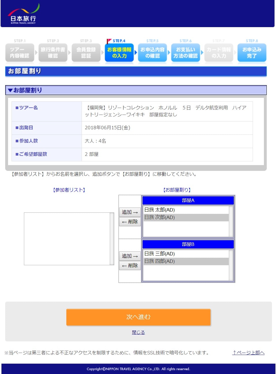Select Step 4 customer information input
Screen dimensions: 276x374
coord(119,53)
